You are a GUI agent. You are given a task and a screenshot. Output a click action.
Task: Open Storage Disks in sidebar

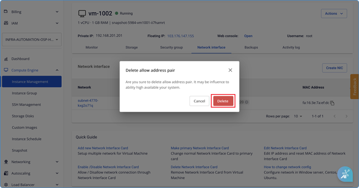point(23,116)
